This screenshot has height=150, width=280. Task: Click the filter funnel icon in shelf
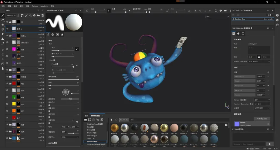click(x=111, y=120)
